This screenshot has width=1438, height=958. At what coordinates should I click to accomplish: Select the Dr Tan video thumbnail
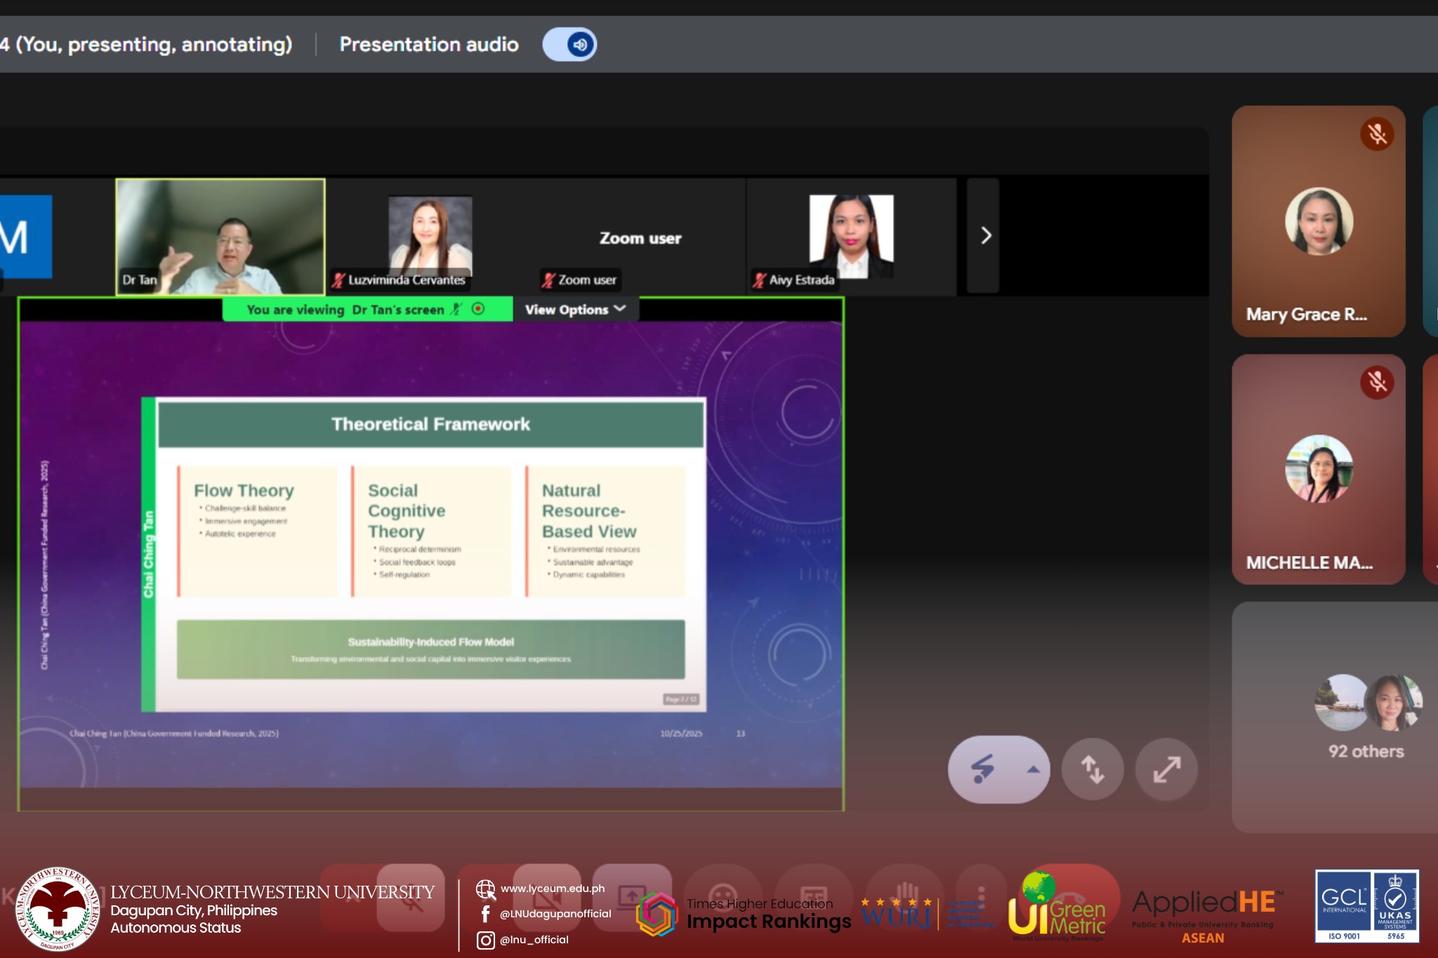coord(220,236)
